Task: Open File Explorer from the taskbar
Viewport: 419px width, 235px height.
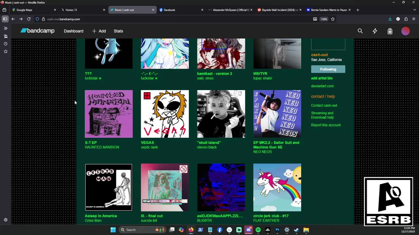Action: [x=306, y=230]
